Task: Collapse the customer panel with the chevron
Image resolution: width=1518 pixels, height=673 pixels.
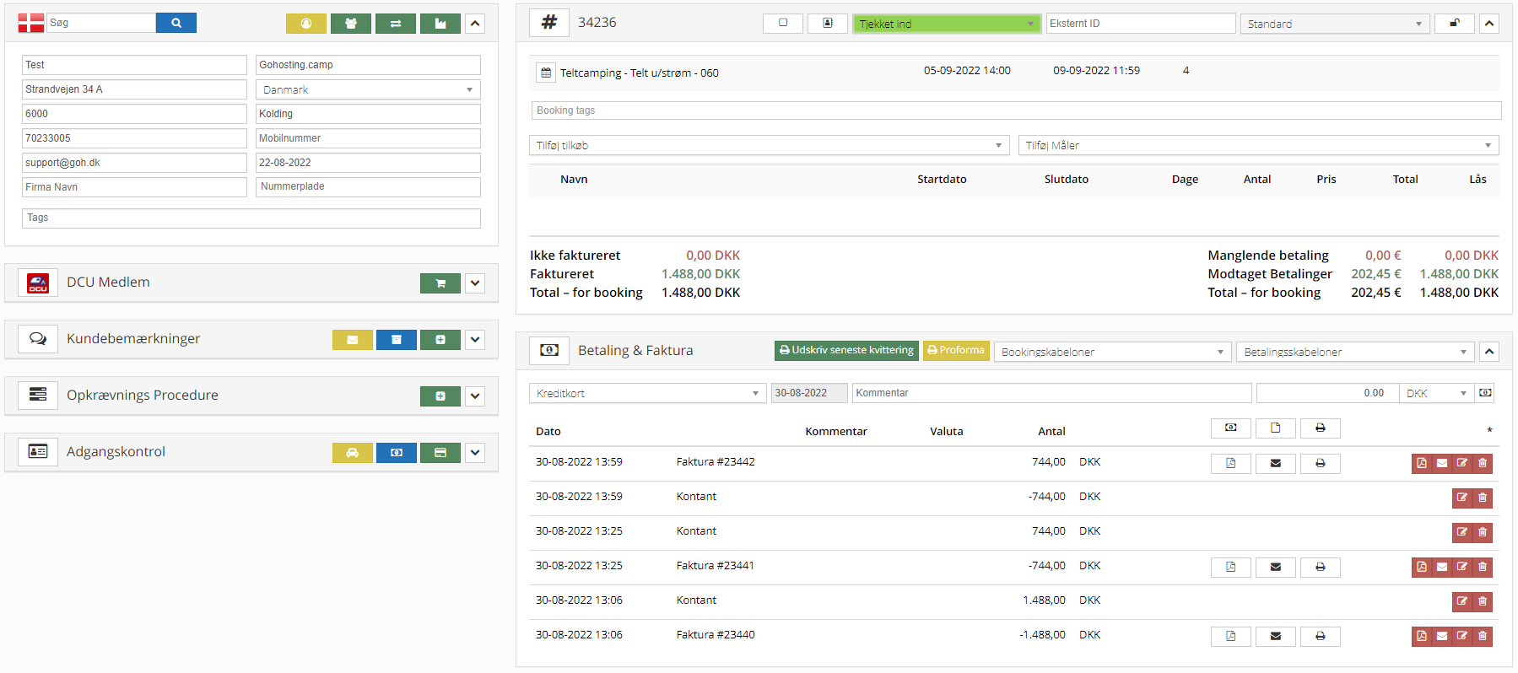Action: [475, 24]
